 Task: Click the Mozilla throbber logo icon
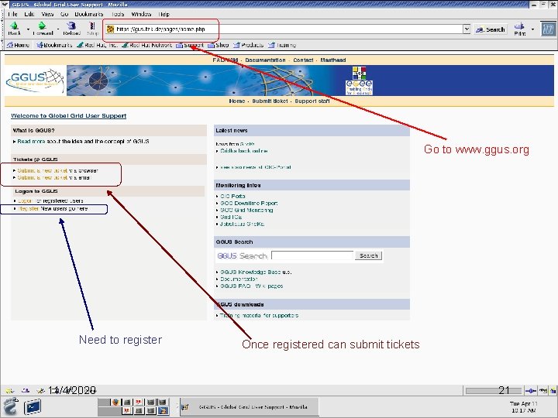tap(548, 29)
